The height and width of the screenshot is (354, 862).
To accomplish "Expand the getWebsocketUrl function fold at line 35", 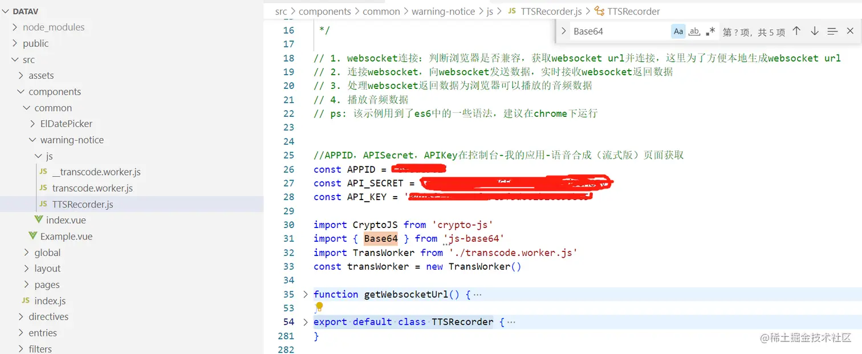I will pyautogui.click(x=305, y=294).
